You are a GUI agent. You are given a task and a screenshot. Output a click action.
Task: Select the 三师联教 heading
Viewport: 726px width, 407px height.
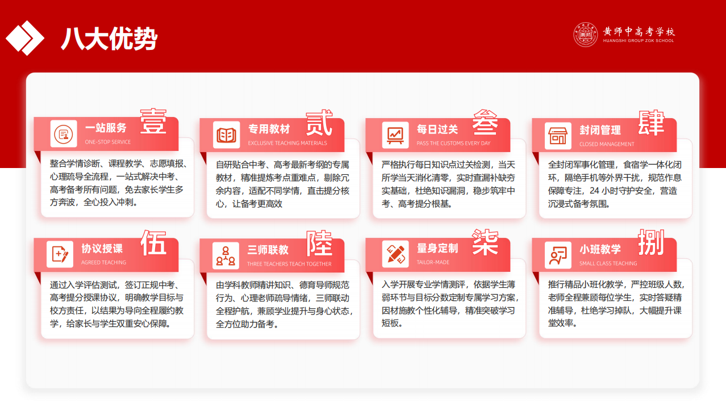(x=268, y=250)
